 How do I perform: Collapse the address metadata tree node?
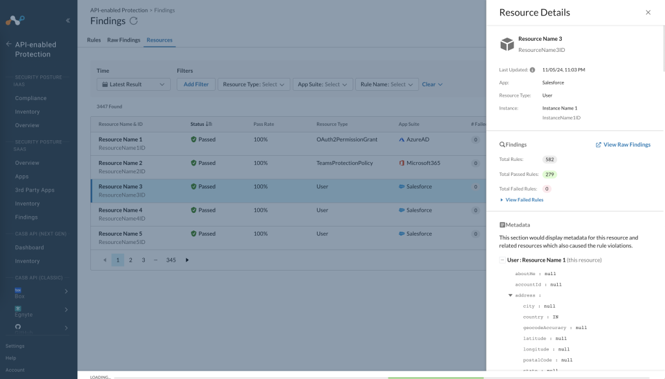pyautogui.click(x=510, y=295)
